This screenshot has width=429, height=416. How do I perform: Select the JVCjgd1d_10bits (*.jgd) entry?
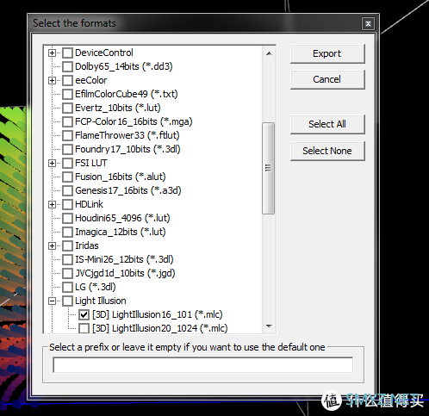[125, 273]
